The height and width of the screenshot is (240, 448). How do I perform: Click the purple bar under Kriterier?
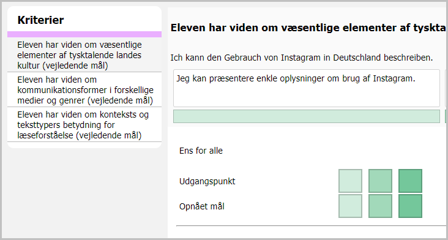[84, 34]
